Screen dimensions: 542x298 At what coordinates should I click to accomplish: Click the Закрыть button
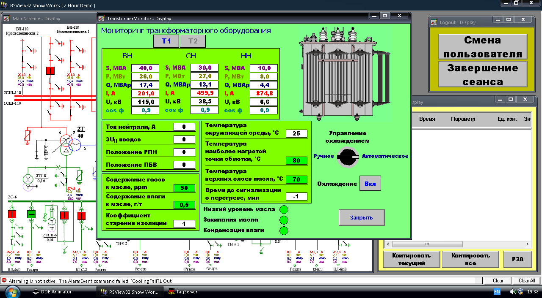tap(362, 218)
